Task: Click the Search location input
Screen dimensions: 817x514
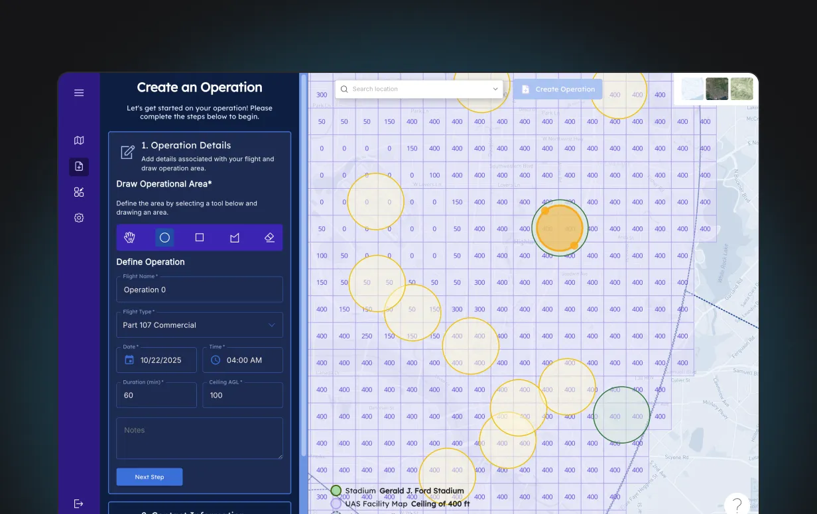Action: point(419,89)
